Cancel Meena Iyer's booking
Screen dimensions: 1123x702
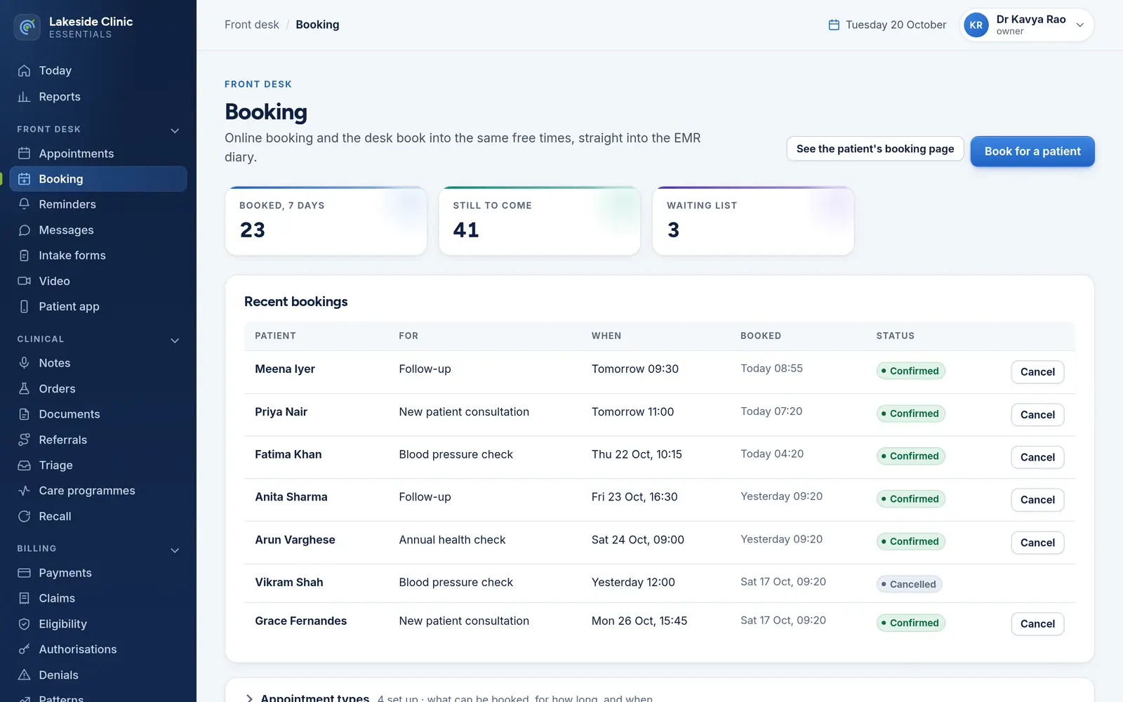point(1037,372)
